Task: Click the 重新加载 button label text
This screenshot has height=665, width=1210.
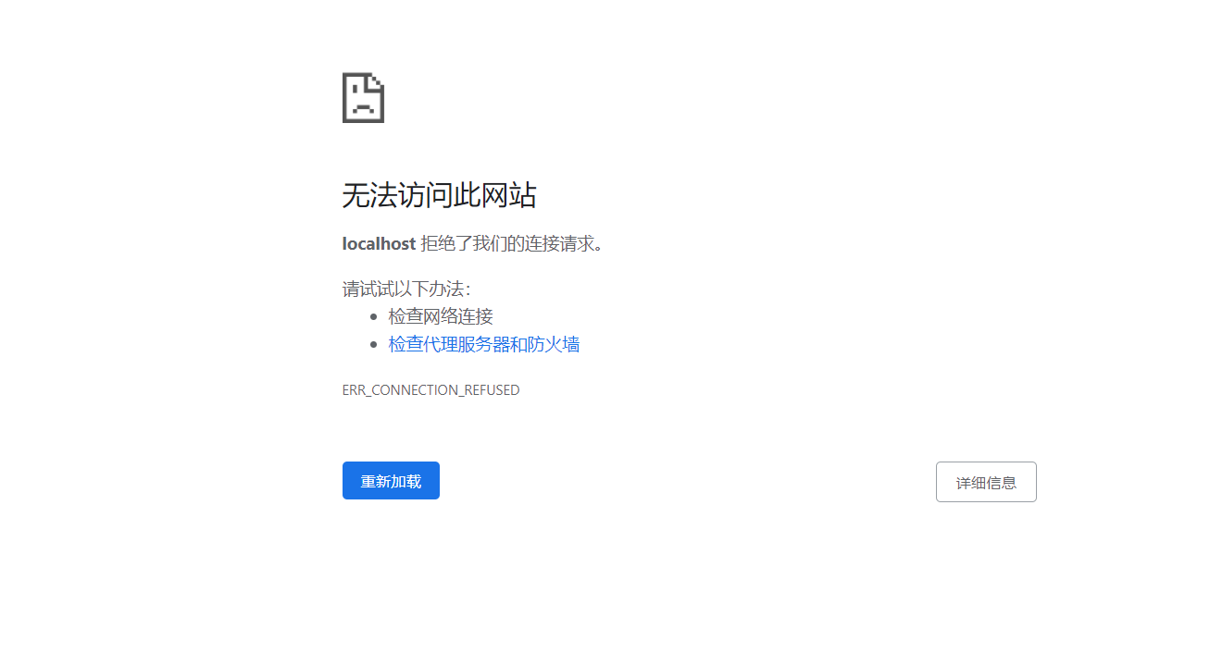Action: tap(391, 480)
